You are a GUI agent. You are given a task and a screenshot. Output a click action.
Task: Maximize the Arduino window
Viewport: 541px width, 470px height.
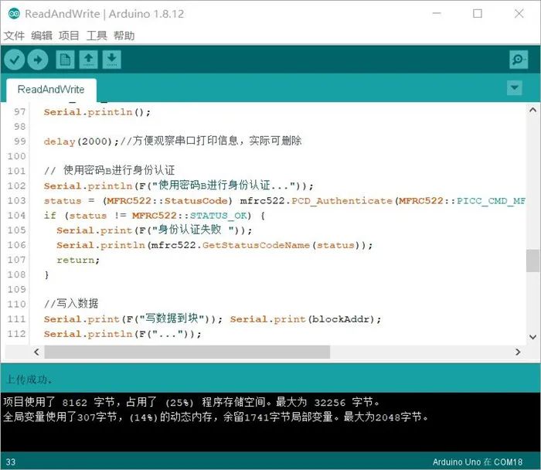tap(478, 13)
